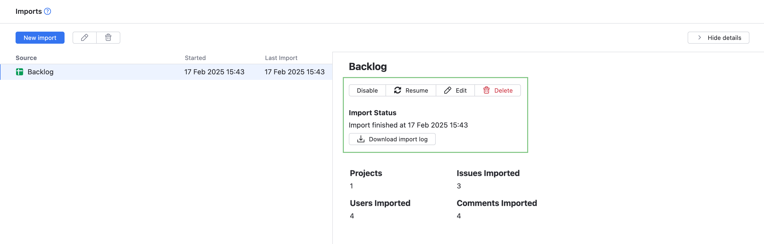764x244 pixels.
Task: Click the trash delete icon in toolbar
Action: point(108,38)
